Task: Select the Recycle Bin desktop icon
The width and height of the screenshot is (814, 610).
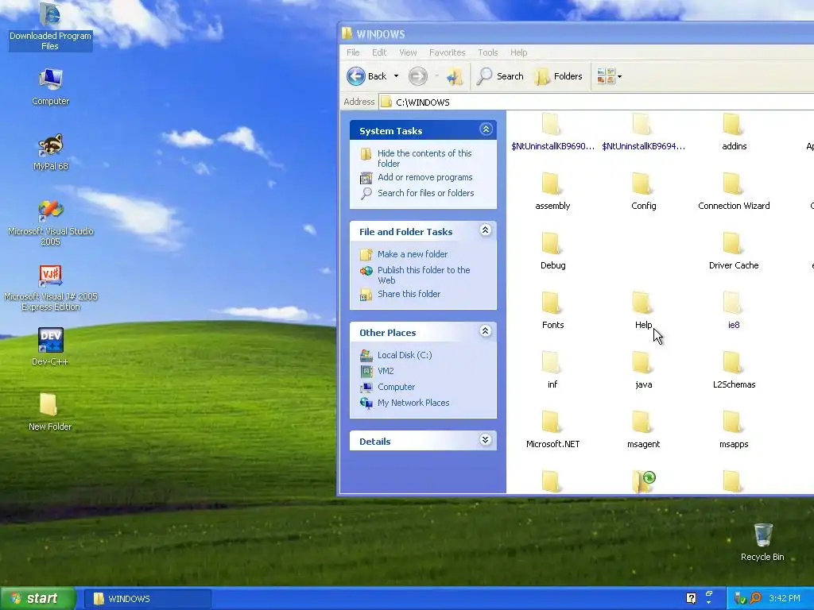Action: [762, 542]
